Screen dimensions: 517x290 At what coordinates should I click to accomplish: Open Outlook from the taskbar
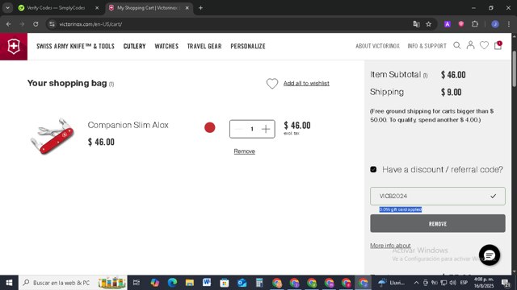point(242,283)
